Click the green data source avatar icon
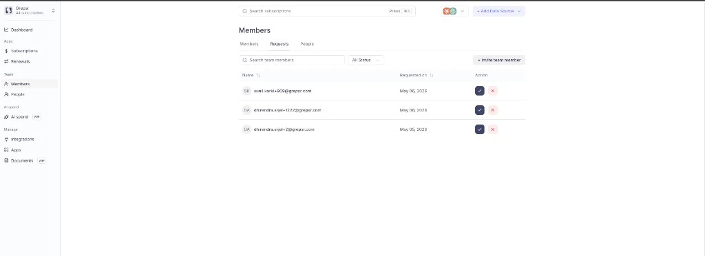Viewport: 705px width, 256px height. pos(453,11)
